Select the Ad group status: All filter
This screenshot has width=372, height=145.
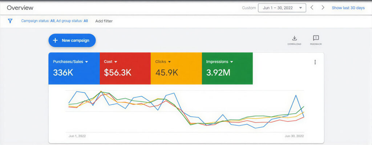72,21
